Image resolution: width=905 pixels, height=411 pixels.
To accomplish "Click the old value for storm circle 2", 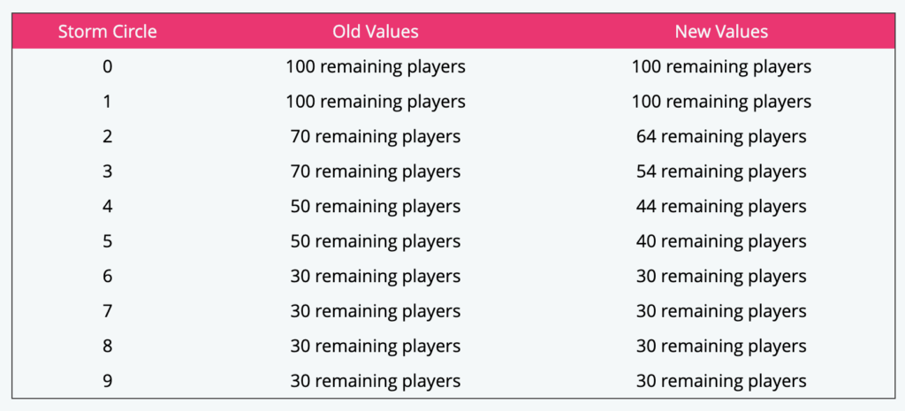I will [376, 136].
